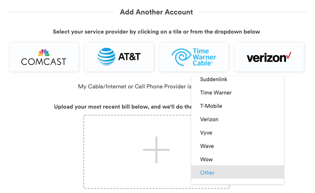This screenshot has width=315, height=193.
Task: Click the dashed bill upload area
Action: [x=137, y=152]
